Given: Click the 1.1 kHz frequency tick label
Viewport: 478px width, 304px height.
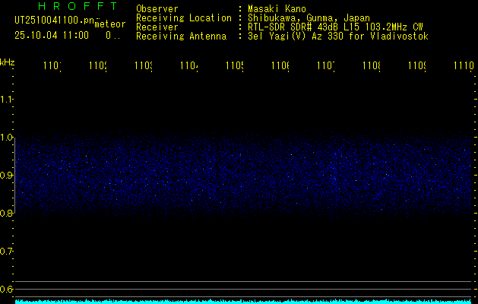Looking at the screenshot, I should click(7, 100).
